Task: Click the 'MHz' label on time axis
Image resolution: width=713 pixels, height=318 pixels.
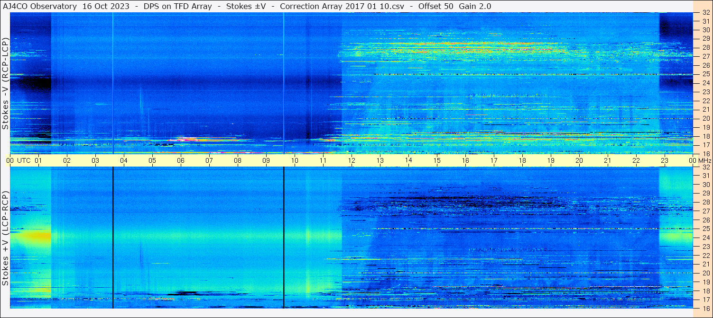Action: tap(705, 160)
